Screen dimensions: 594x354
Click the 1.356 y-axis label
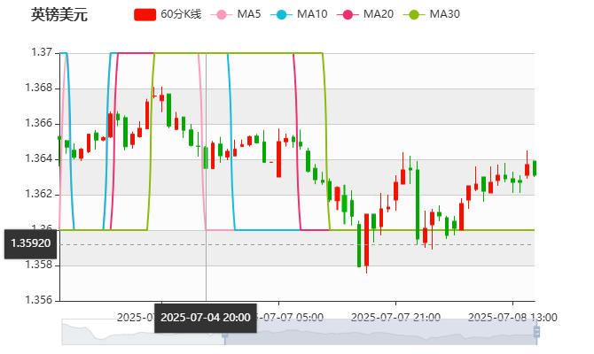pyautogui.click(x=39, y=300)
